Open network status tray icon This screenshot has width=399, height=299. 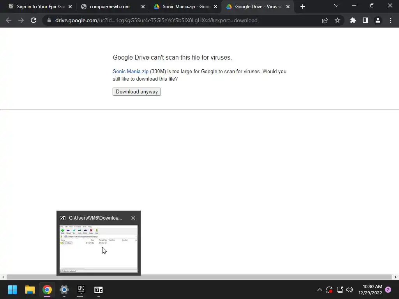click(x=340, y=290)
